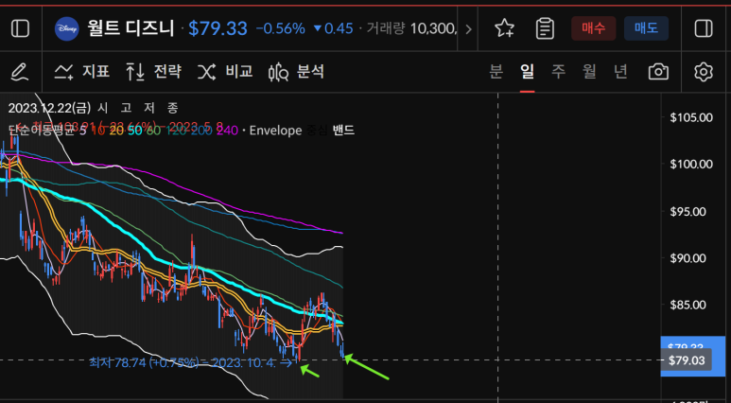Switch chart to 월 monthly interval
Screen dimensions: 731x403
589,72
